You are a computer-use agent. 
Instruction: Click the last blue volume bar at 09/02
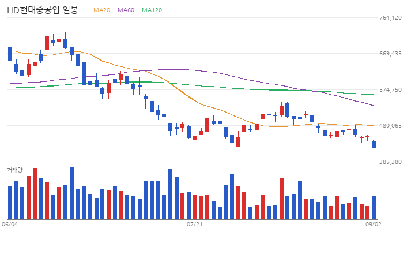tap(373, 208)
